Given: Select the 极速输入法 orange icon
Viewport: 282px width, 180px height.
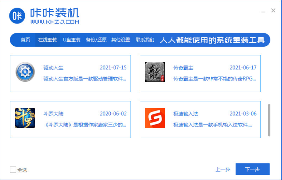Looking at the screenshot, I should point(155,118).
